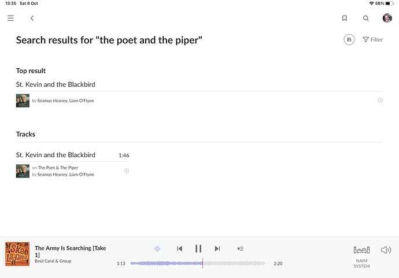Open The Poet & The Piper album link
399x278 pixels.
point(58,168)
